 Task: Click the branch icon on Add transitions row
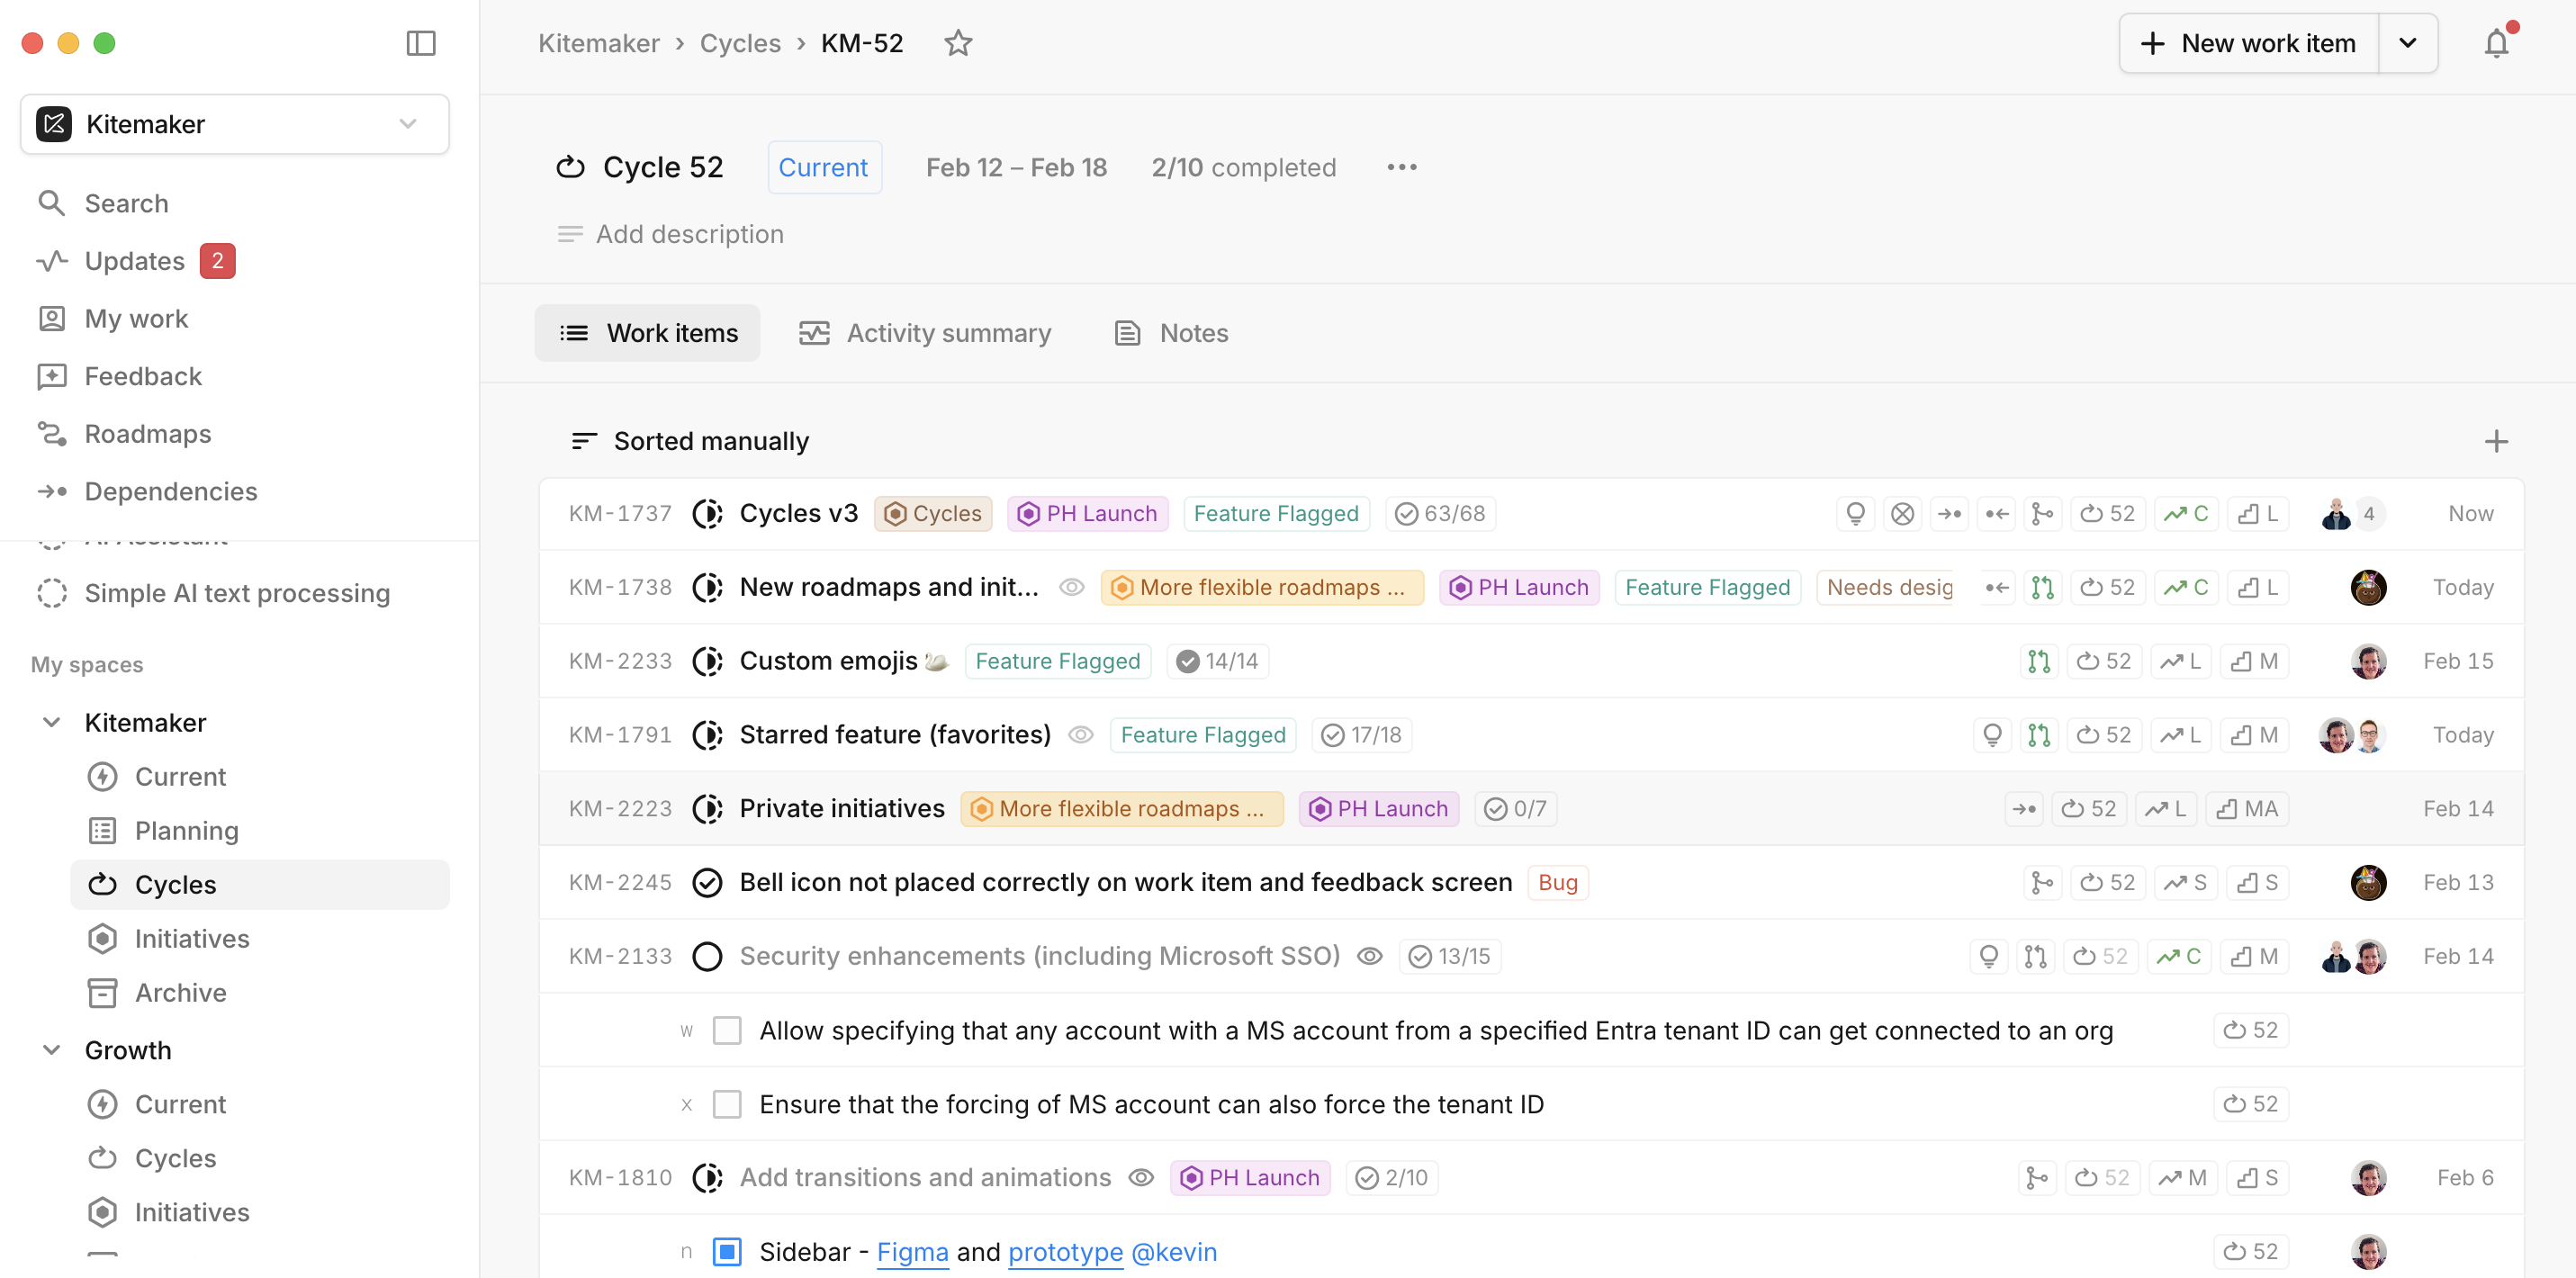pos(2037,1177)
